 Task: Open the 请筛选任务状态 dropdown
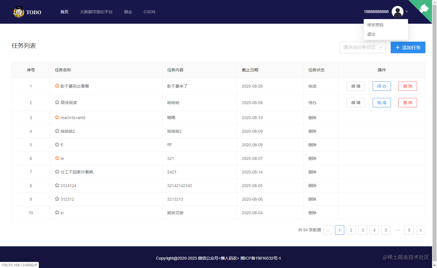pyautogui.click(x=363, y=47)
